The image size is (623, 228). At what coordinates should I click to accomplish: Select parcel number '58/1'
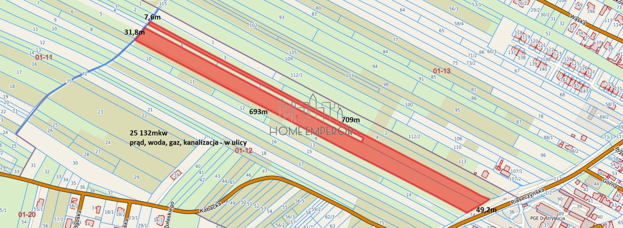coord(73,206)
